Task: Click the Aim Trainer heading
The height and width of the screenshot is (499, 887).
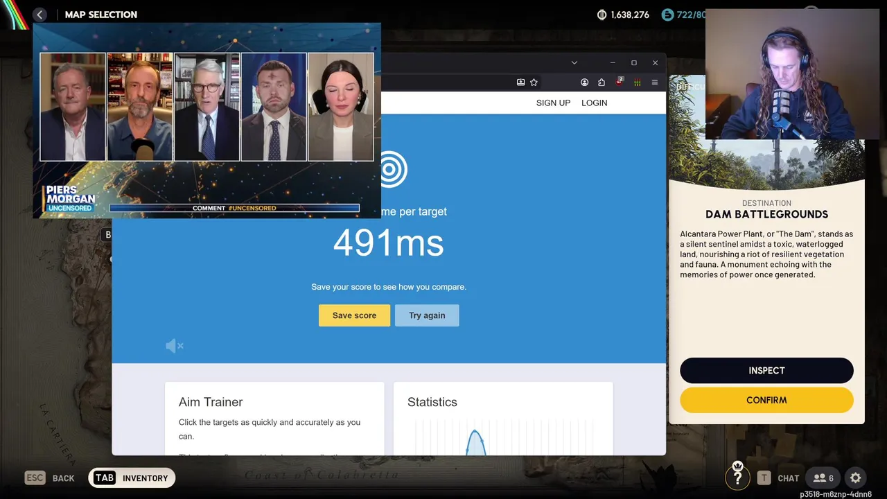Action: (211, 402)
